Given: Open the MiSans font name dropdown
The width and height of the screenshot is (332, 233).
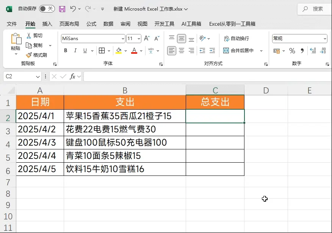Looking at the screenshot, I should [x=123, y=39].
